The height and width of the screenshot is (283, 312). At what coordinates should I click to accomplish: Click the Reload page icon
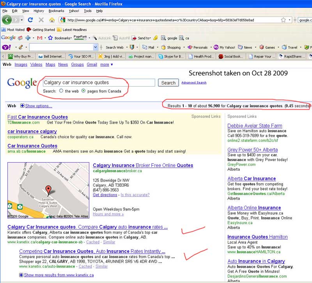[30, 20]
